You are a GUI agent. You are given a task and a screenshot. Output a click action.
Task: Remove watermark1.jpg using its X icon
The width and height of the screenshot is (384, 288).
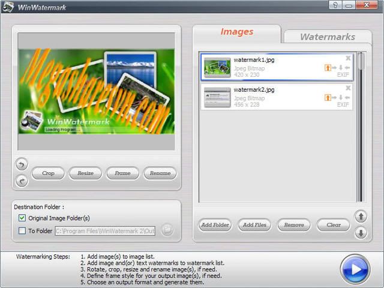click(348, 59)
